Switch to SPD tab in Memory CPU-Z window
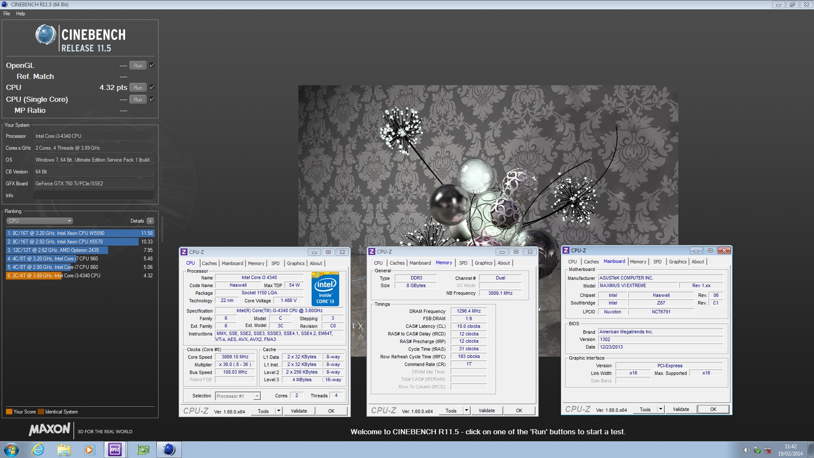Image resolution: width=814 pixels, height=458 pixels. pyautogui.click(x=463, y=263)
